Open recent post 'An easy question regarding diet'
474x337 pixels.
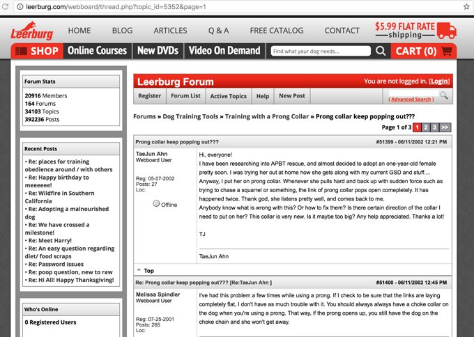pyautogui.click(x=70, y=252)
